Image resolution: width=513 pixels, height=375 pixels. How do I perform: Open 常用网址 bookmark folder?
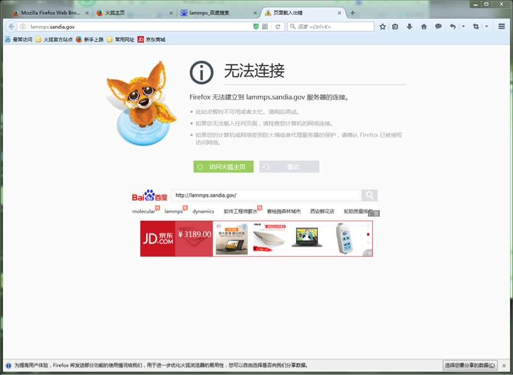click(121, 40)
